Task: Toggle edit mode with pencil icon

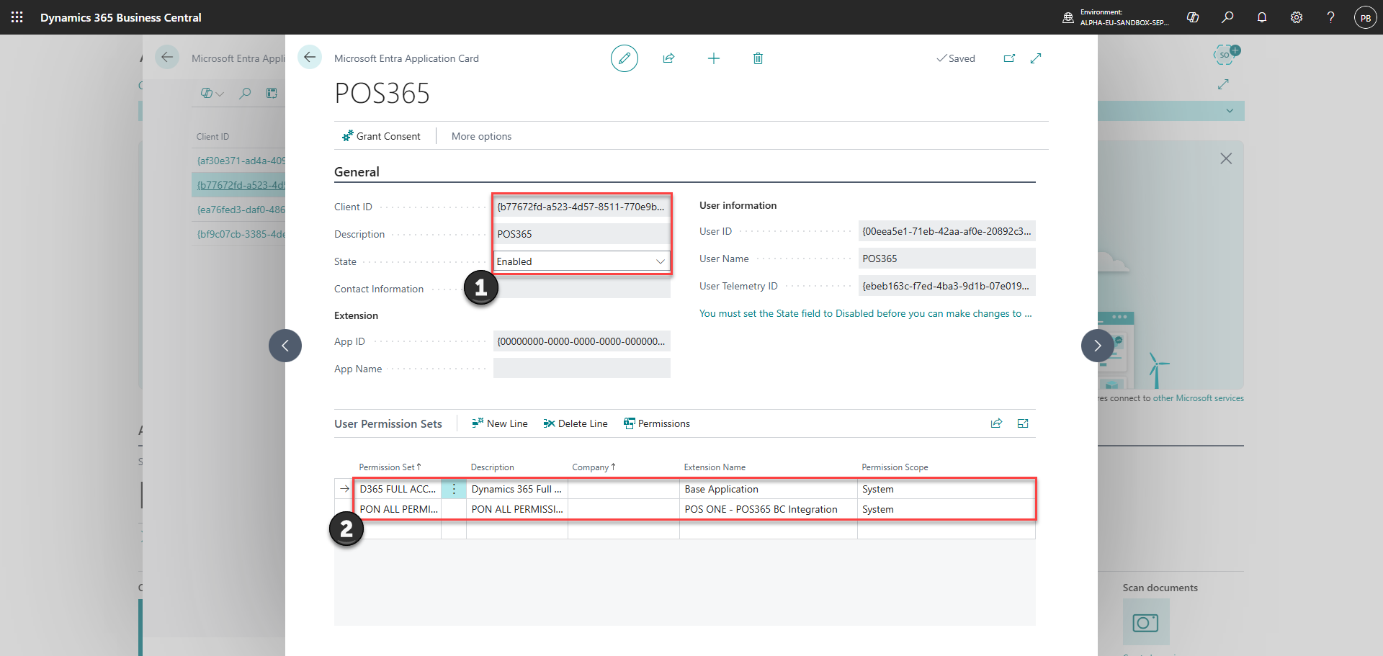Action: (625, 58)
